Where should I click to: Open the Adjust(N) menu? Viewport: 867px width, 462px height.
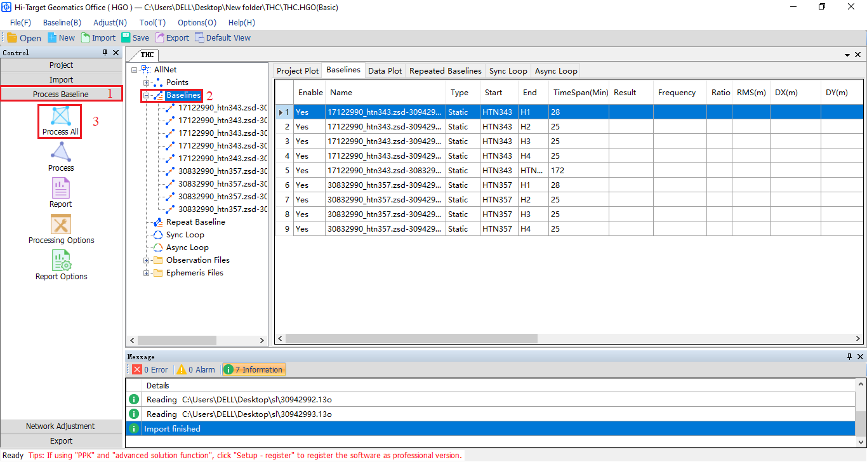coord(110,22)
